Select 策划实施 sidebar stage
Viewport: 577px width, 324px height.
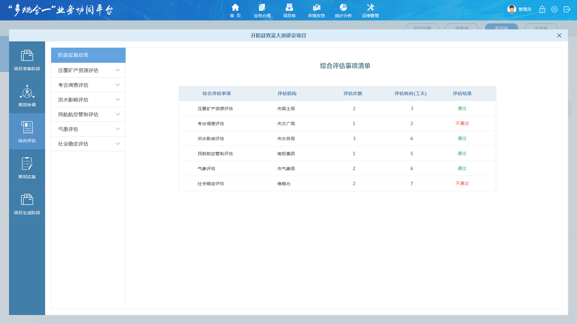pyautogui.click(x=27, y=167)
